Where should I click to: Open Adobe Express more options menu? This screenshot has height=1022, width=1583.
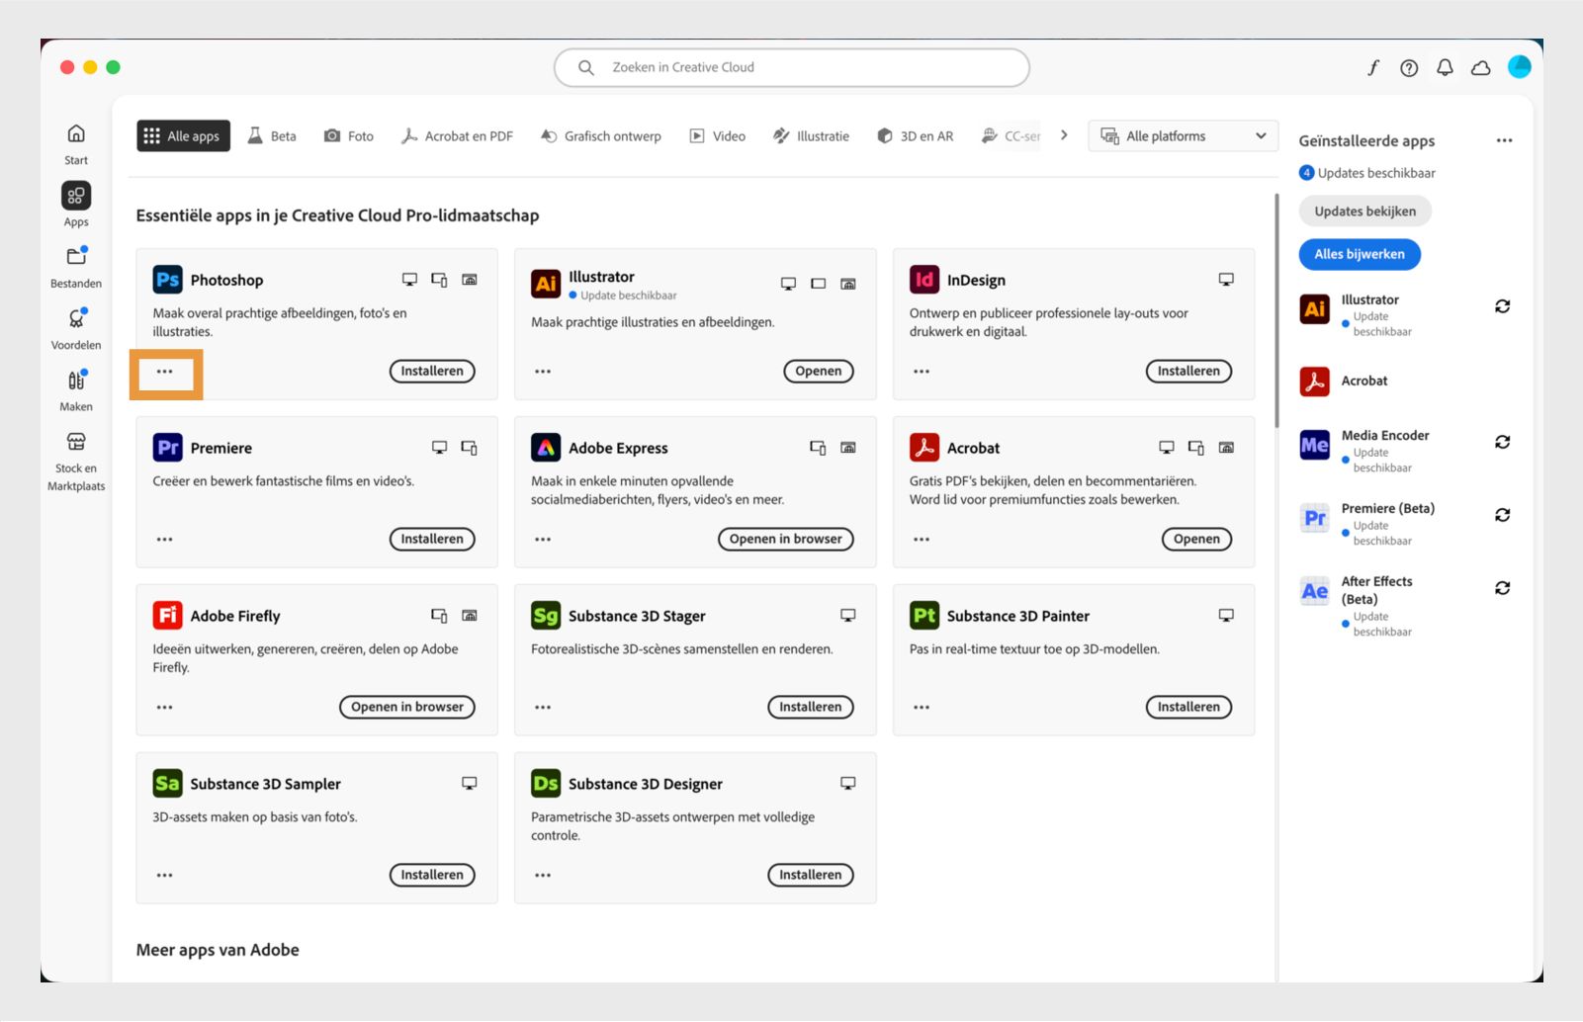click(543, 540)
